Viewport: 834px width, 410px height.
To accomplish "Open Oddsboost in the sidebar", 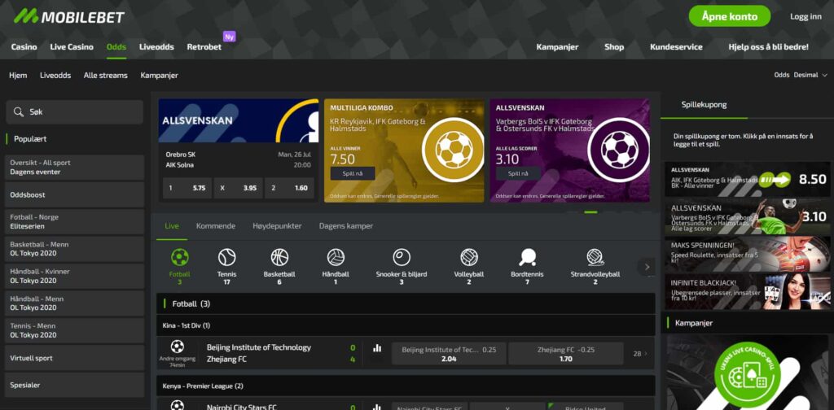I will tap(74, 195).
